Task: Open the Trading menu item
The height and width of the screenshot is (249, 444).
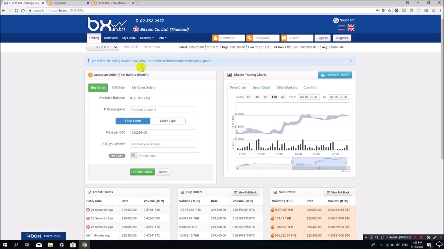Action: (x=94, y=38)
